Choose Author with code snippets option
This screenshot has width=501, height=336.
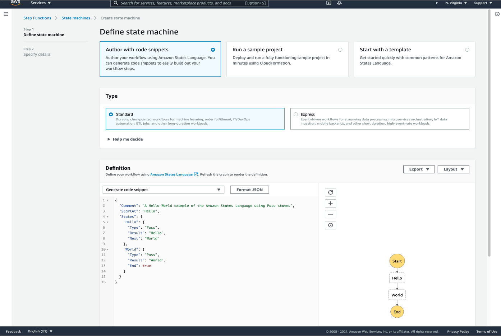(x=160, y=59)
